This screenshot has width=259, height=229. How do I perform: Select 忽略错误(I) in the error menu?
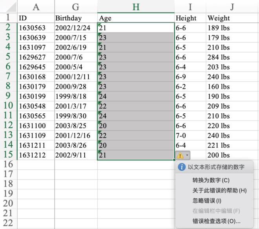click(x=207, y=201)
